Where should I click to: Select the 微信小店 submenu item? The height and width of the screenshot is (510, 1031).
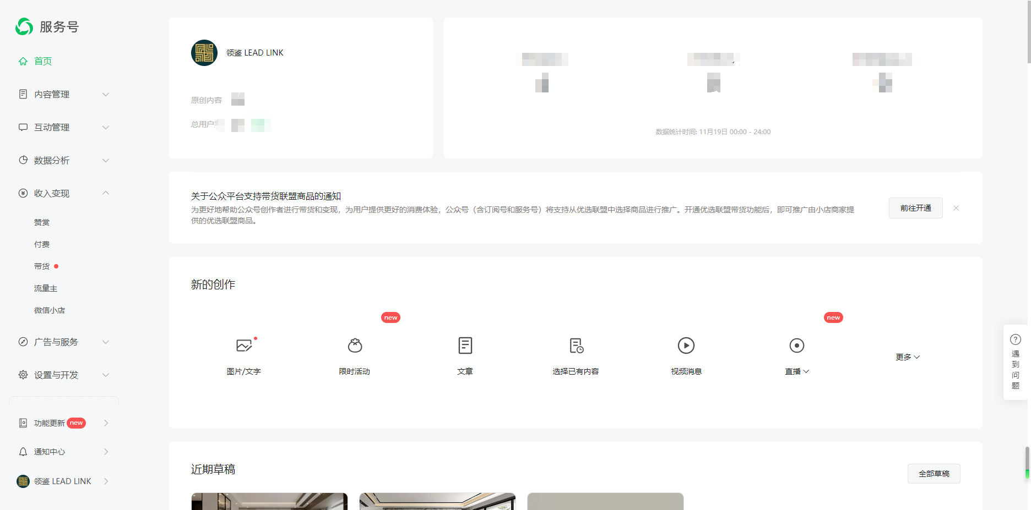[50, 310]
